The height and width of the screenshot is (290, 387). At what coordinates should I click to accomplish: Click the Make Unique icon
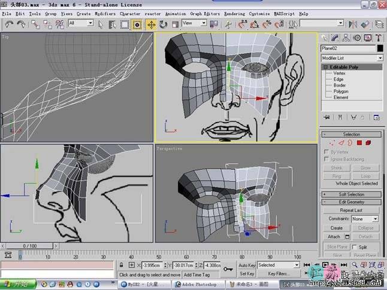coord(353,117)
